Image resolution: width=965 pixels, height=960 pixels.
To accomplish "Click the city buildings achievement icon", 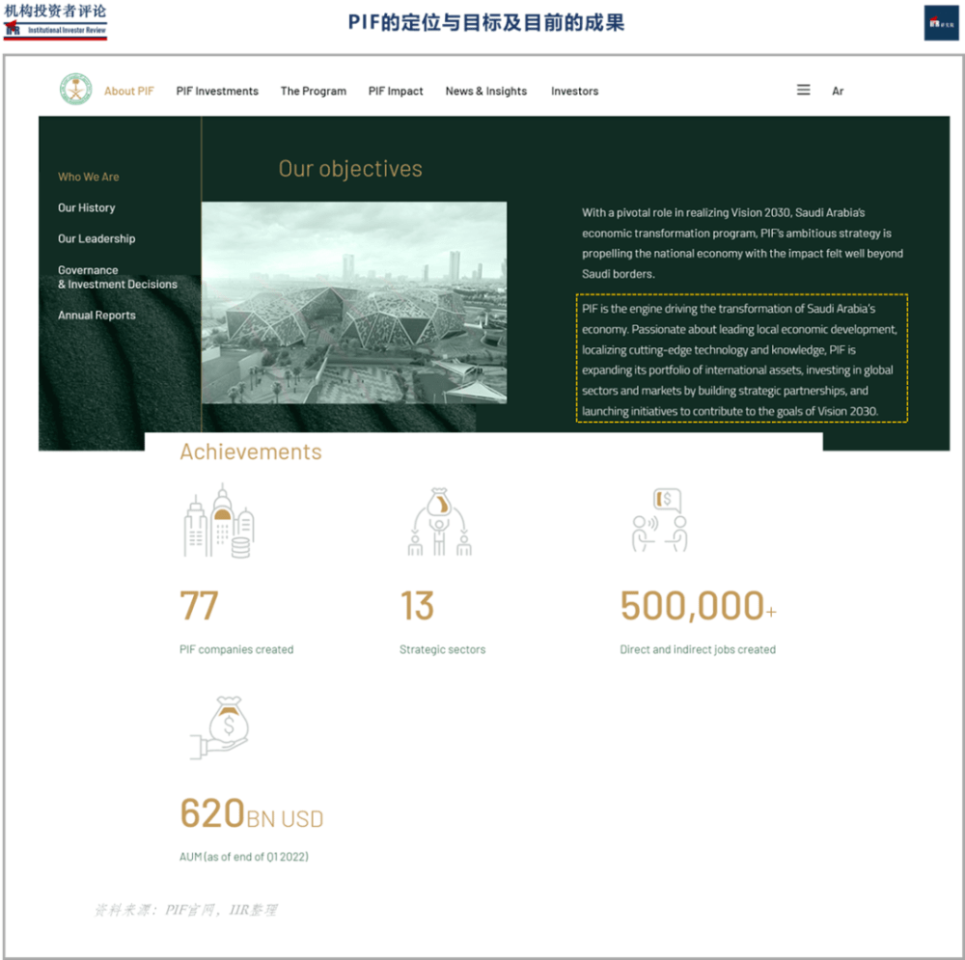I will [219, 521].
